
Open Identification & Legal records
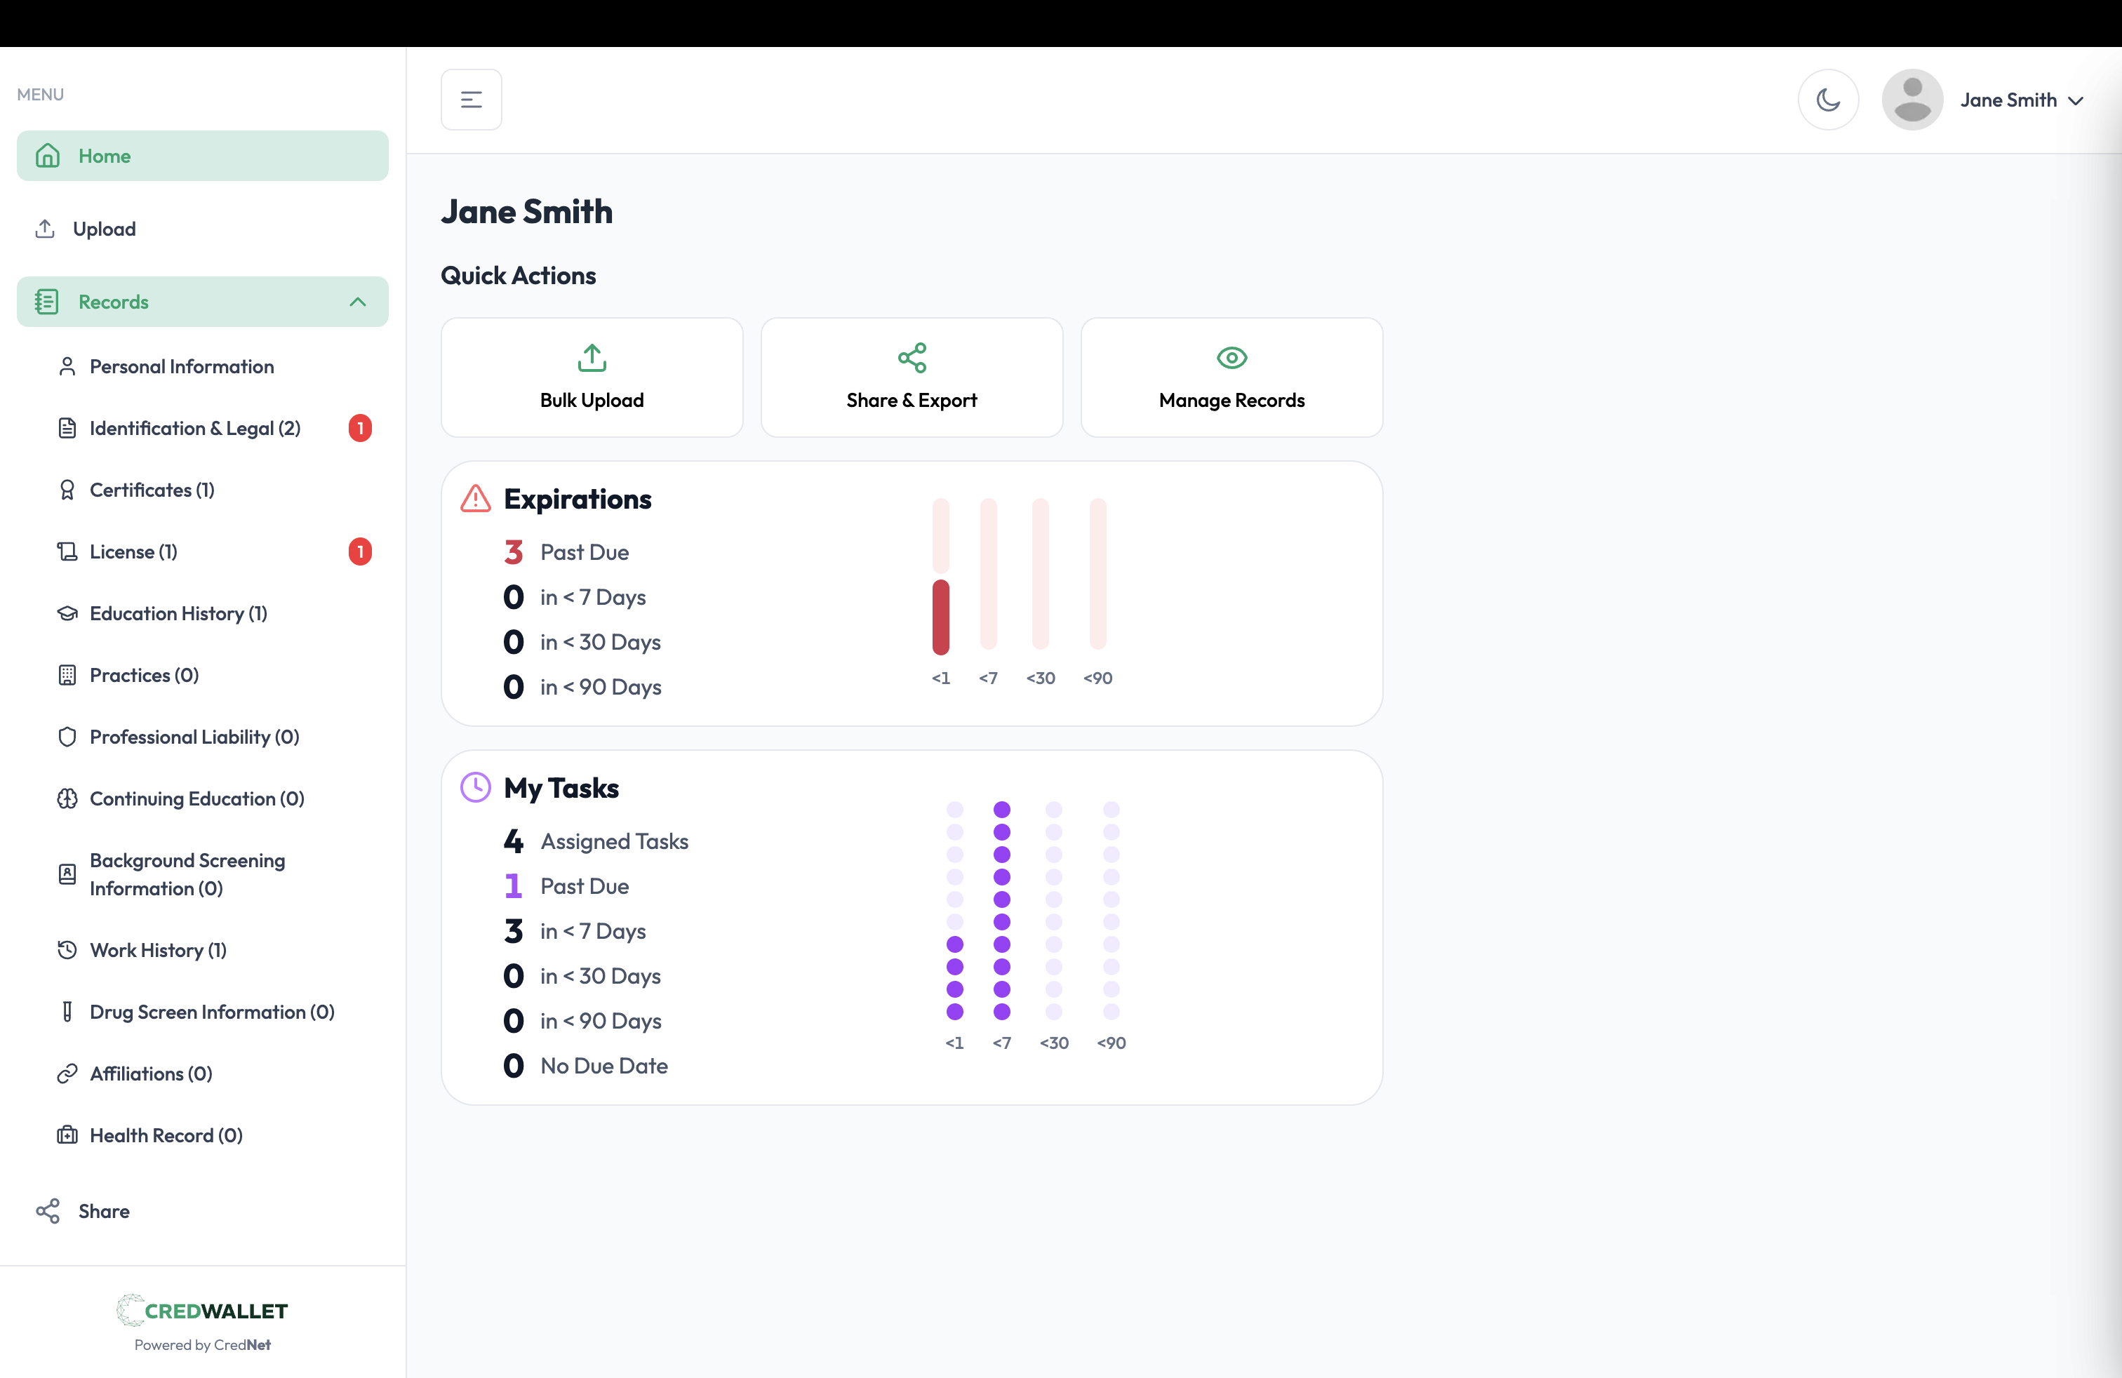194,429
